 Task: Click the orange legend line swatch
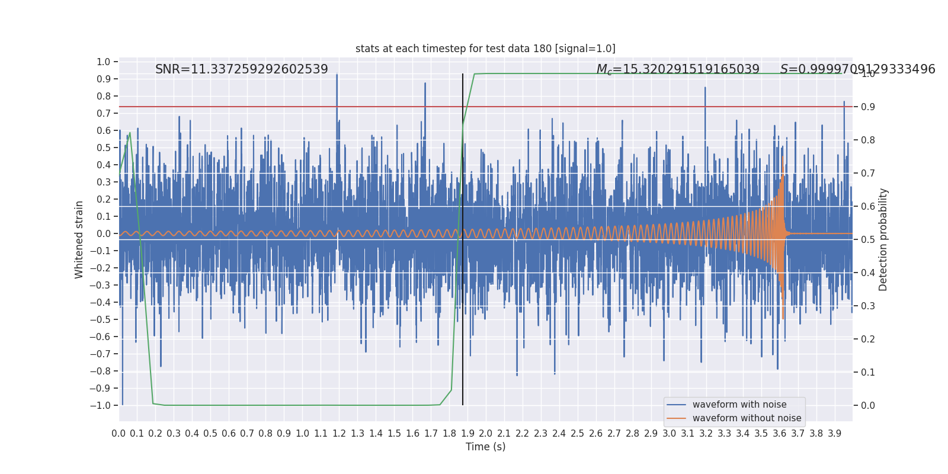(x=676, y=418)
